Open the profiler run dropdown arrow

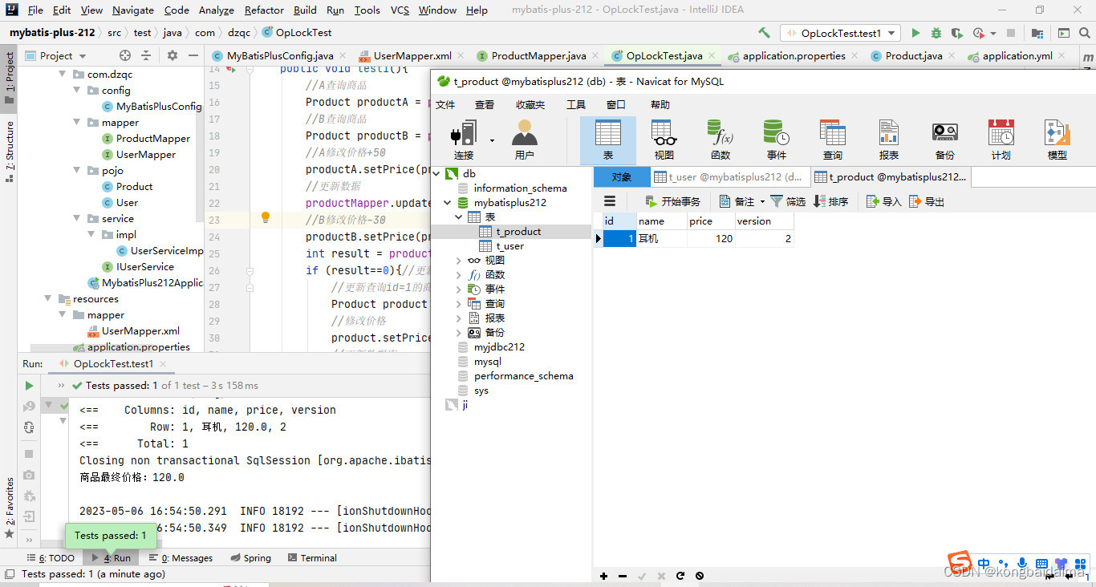click(993, 34)
